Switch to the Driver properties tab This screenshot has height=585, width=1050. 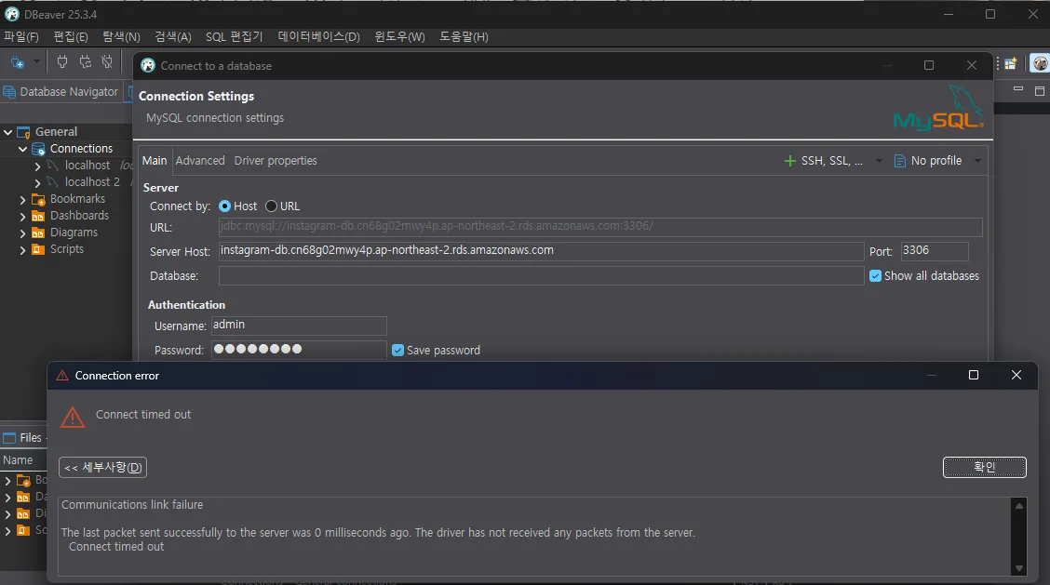[276, 160]
